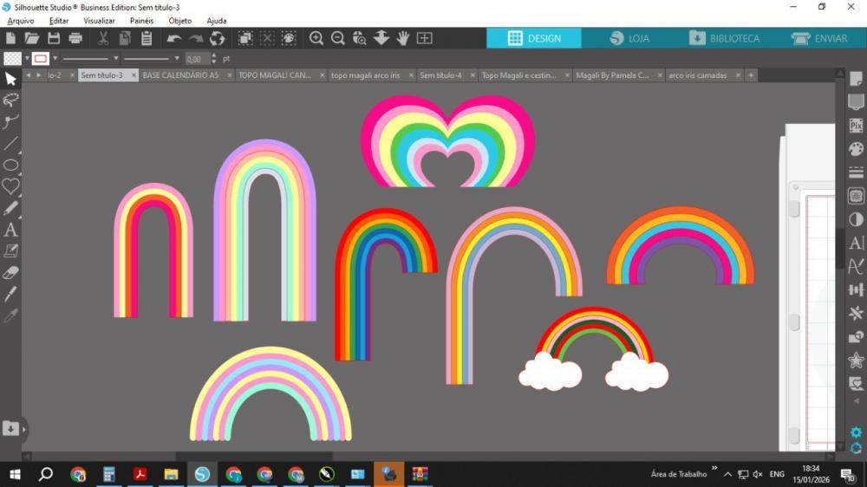The height and width of the screenshot is (487, 867).
Task: Click the Save floppy disk icon
Action: [54, 38]
